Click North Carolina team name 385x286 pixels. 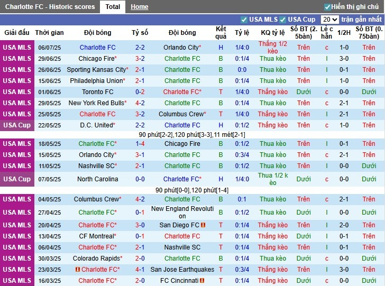click(98, 179)
